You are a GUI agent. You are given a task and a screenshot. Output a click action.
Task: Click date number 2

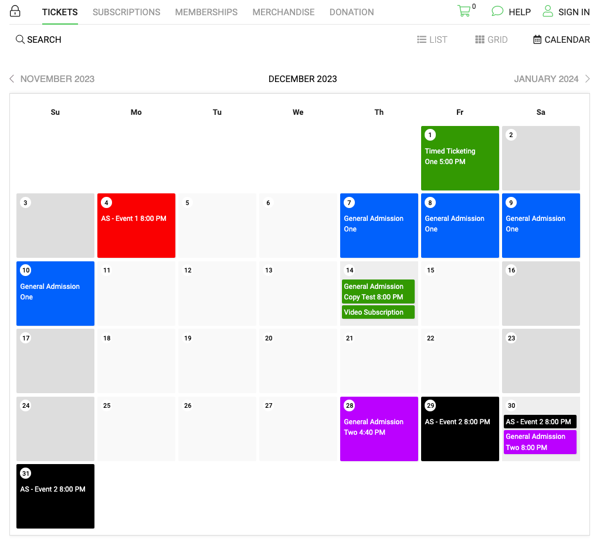click(x=511, y=135)
